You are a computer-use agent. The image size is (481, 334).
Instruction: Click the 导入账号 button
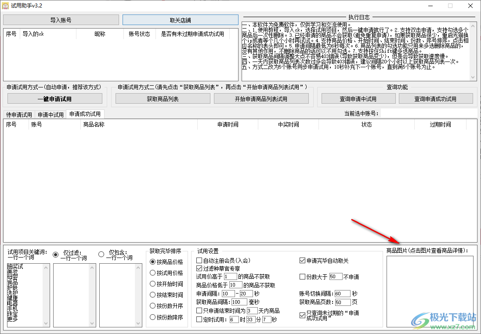click(x=61, y=20)
